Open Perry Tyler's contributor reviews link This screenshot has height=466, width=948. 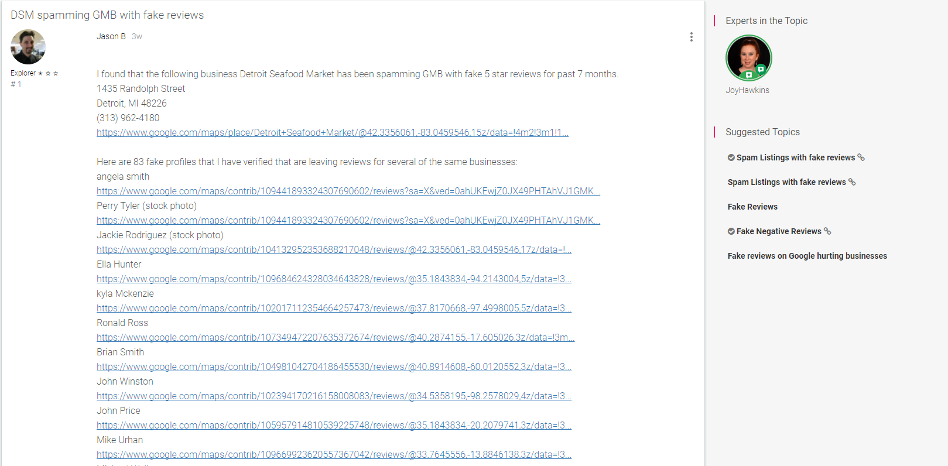tap(348, 221)
